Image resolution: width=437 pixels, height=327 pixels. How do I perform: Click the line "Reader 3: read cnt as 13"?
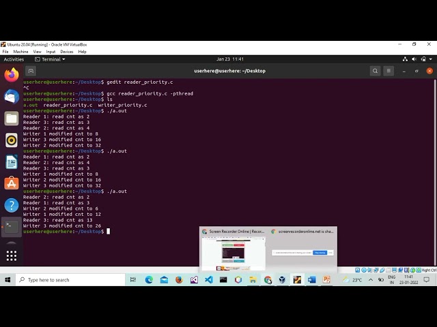57,220
